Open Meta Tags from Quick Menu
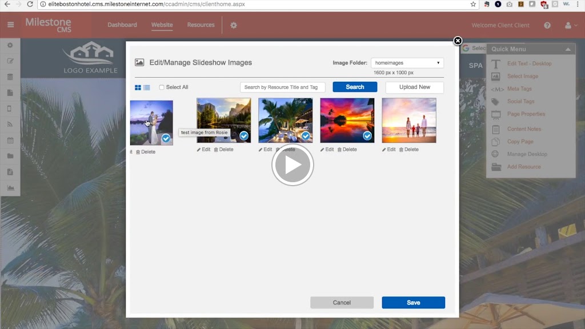Viewport: 585px width, 329px height. point(519,89)
